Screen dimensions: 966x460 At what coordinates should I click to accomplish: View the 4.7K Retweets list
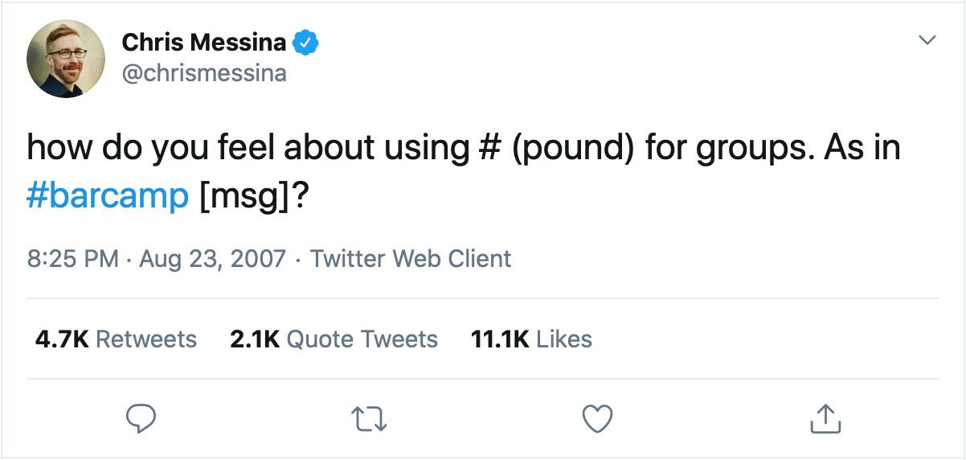click(x=116, y=339)
